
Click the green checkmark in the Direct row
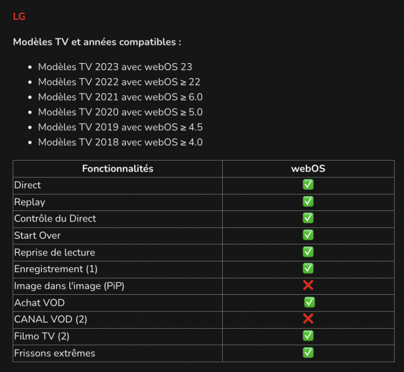pos(308,185)
